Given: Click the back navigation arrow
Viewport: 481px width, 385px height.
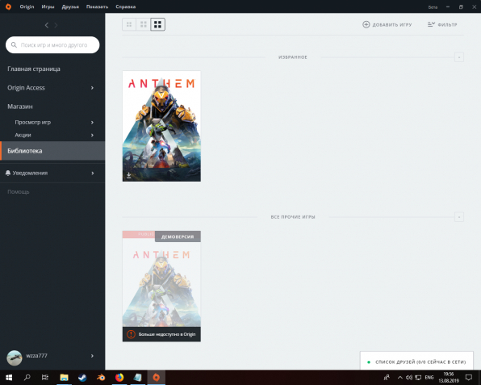Looking at the screenshot, I should point(47,25).
